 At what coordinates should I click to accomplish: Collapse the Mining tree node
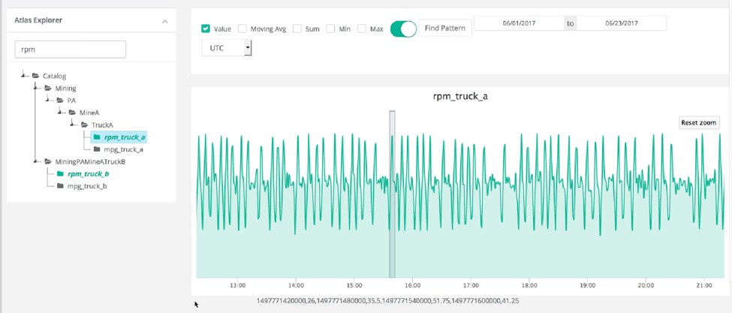(x=35, y=88)
